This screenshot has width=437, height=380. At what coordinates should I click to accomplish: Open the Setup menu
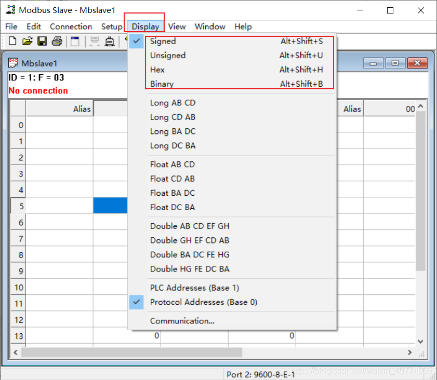coord(112,26)
